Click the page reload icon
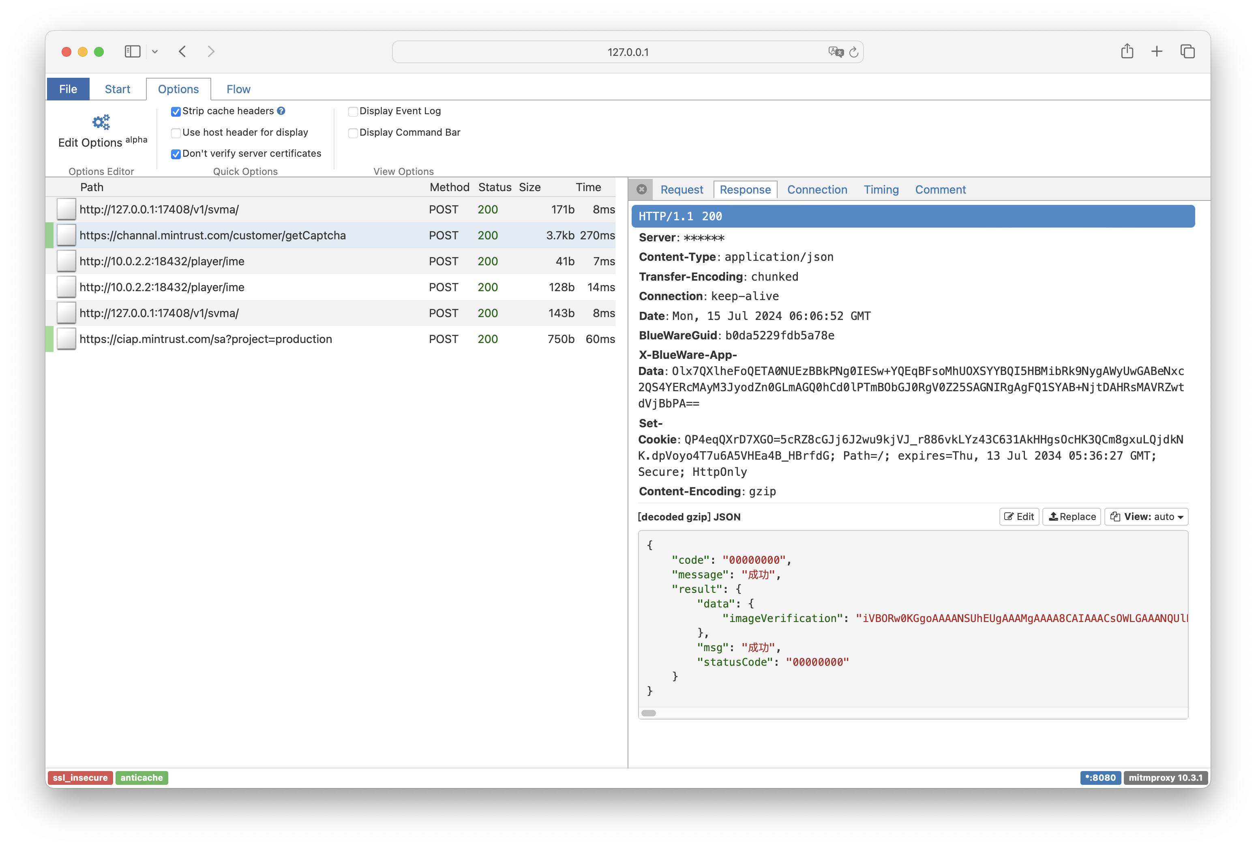This screenshot has width=1256, height=848. pyautogui.click(x=853, y=52)
